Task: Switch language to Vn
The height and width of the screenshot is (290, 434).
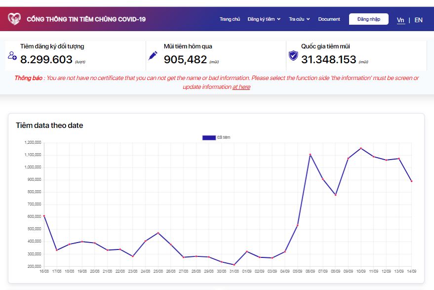Action: point(400,20)
